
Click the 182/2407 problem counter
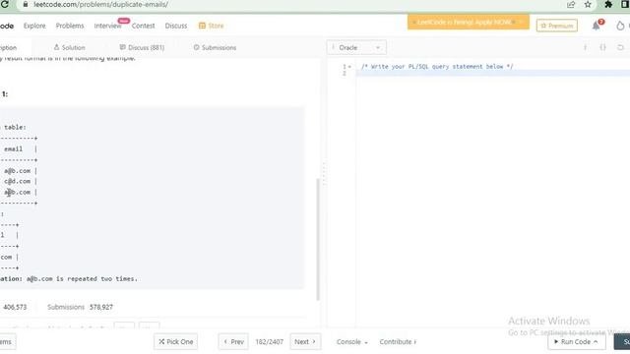pyautogui.click(x=269, y=342)
